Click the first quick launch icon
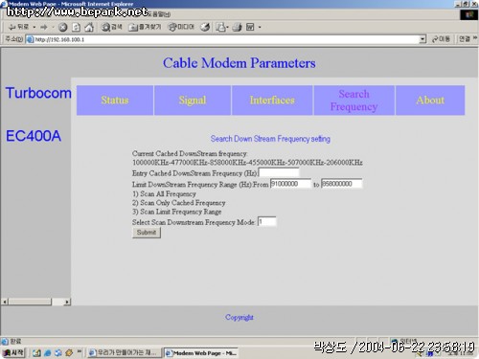Image resolution: width=479 pixels, height=359 pixels. pyautogui.click(x=36, y=353)
